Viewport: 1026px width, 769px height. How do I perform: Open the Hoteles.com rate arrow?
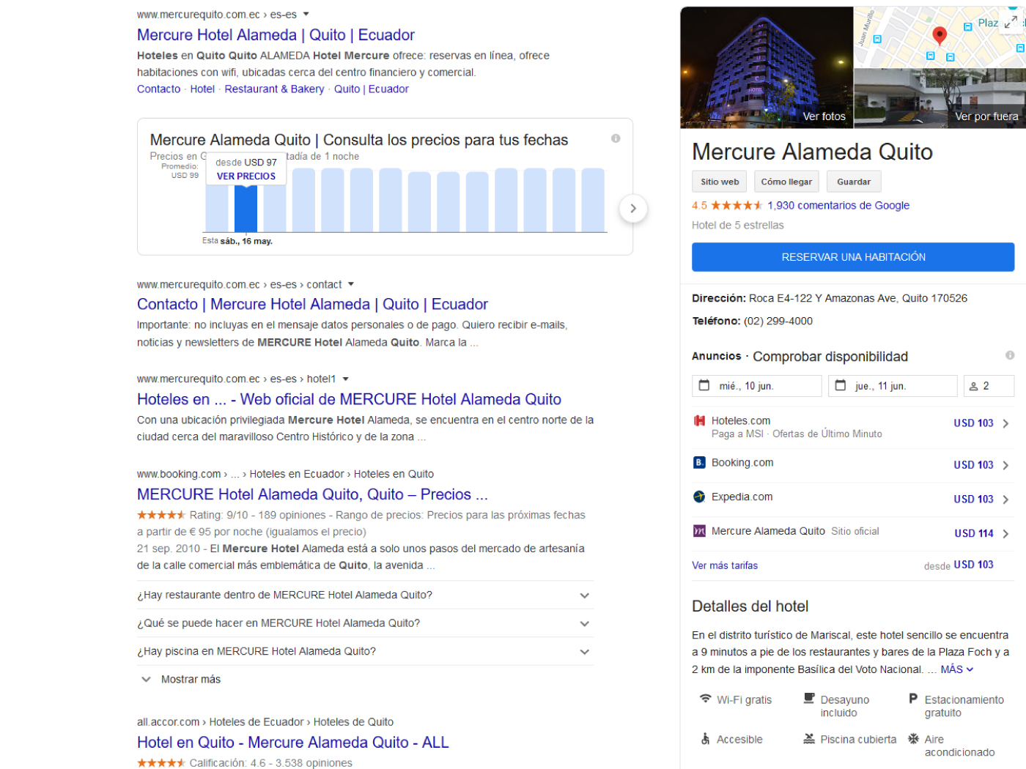click(x=1005, y=423)
